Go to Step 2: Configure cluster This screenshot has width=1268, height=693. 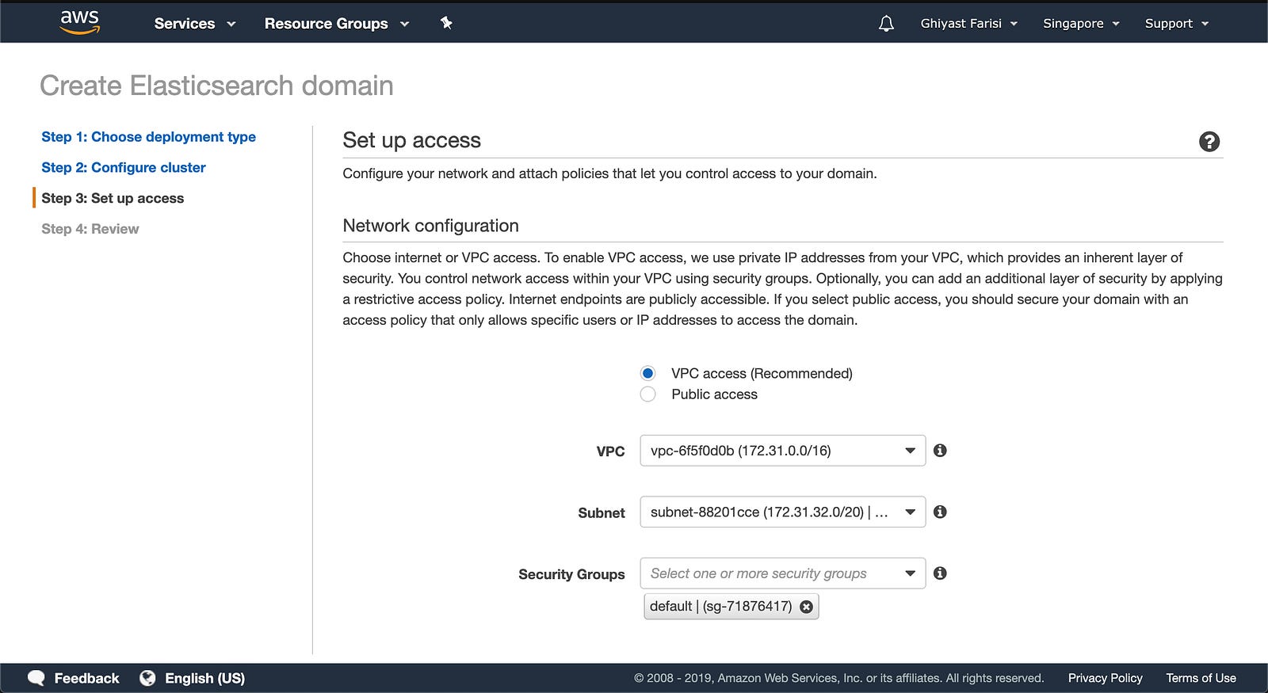pos(124,168)
